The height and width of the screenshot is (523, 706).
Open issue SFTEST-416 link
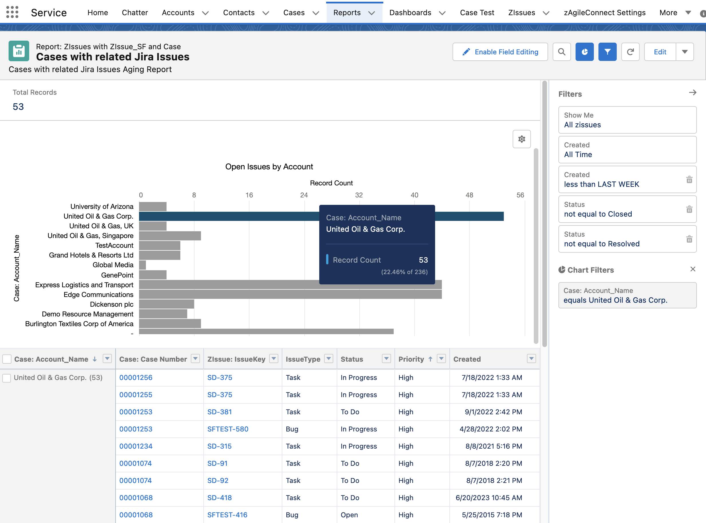227,515
